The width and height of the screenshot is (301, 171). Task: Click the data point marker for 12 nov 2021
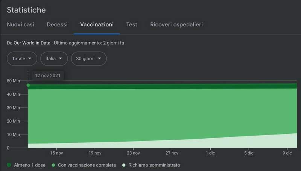28,85
